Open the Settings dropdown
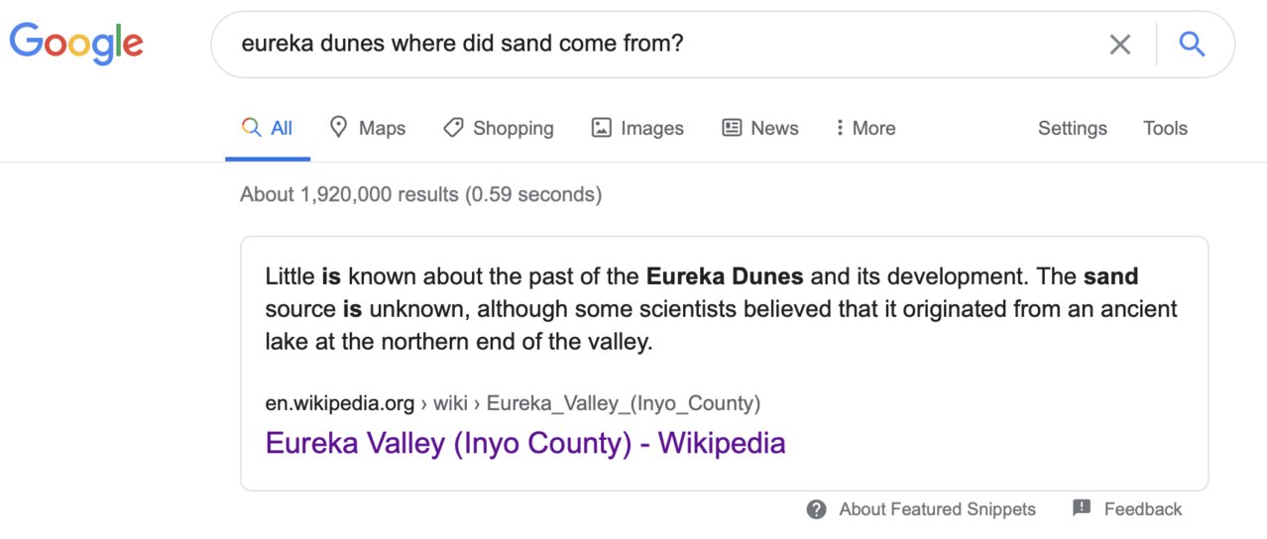This screenshot has height=539, width=1267. click(1073, 128)
